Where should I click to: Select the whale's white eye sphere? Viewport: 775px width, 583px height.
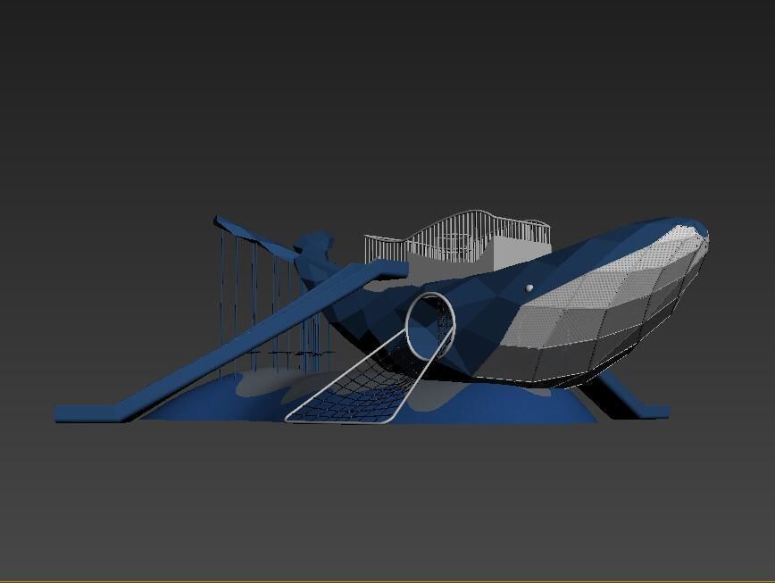[x=529, y=287]
